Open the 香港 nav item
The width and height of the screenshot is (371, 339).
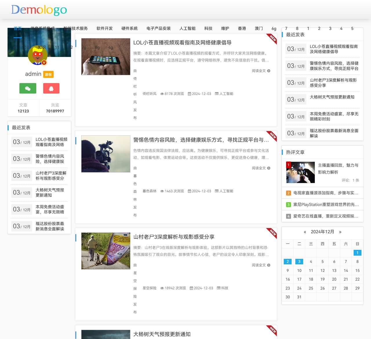point(242,28)
